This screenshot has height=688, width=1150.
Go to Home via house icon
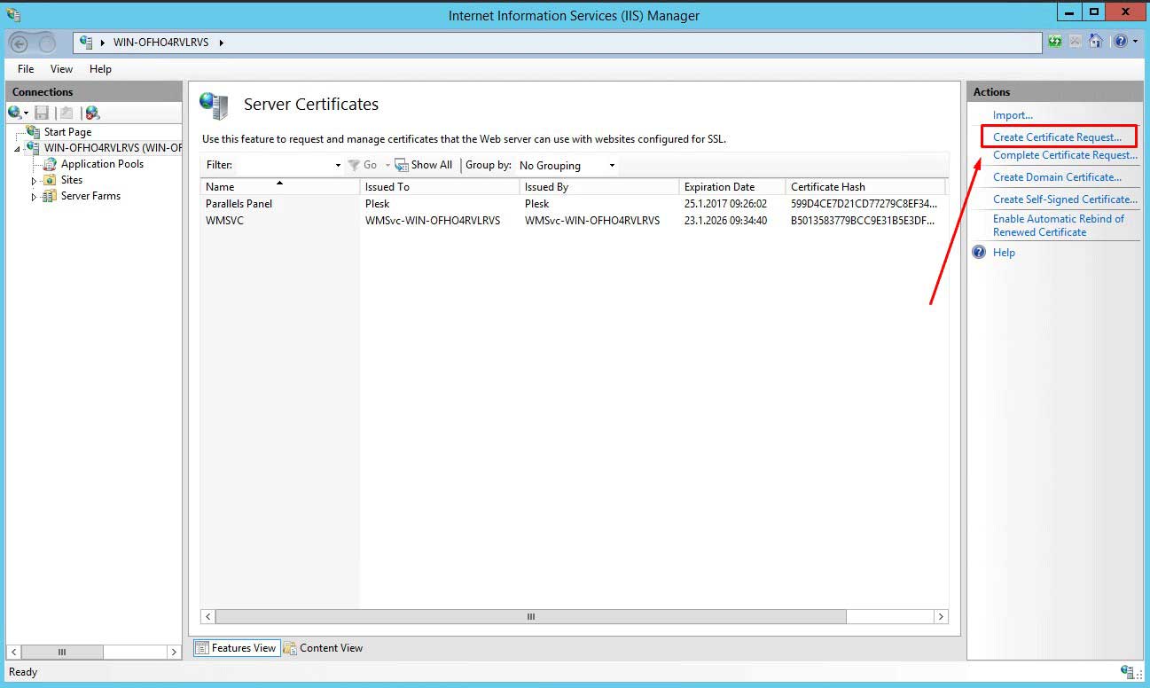click(x=1096, y=42)
